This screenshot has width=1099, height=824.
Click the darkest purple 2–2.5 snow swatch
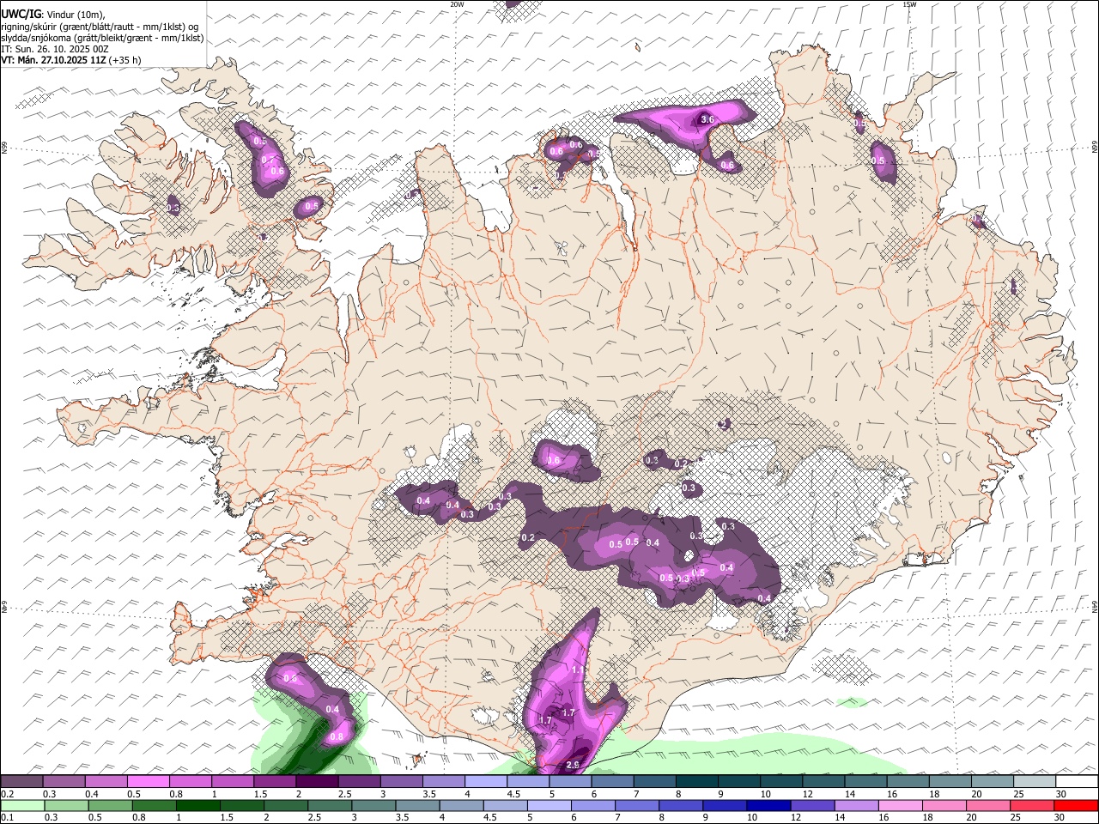(x=317, y=782)
